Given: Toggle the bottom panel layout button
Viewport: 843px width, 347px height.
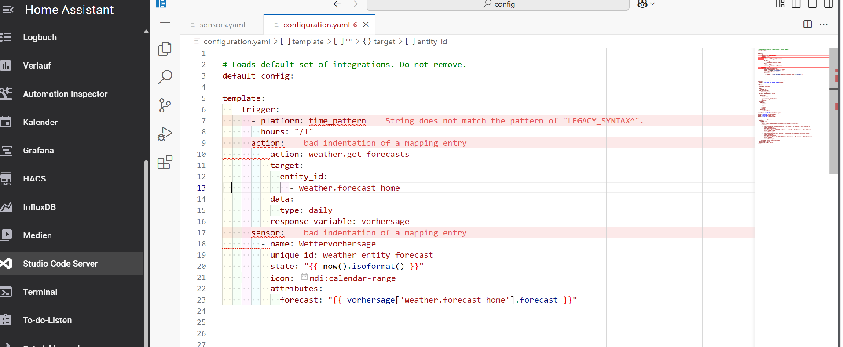Looking at the screenshot, I should [x=812, y=4].
